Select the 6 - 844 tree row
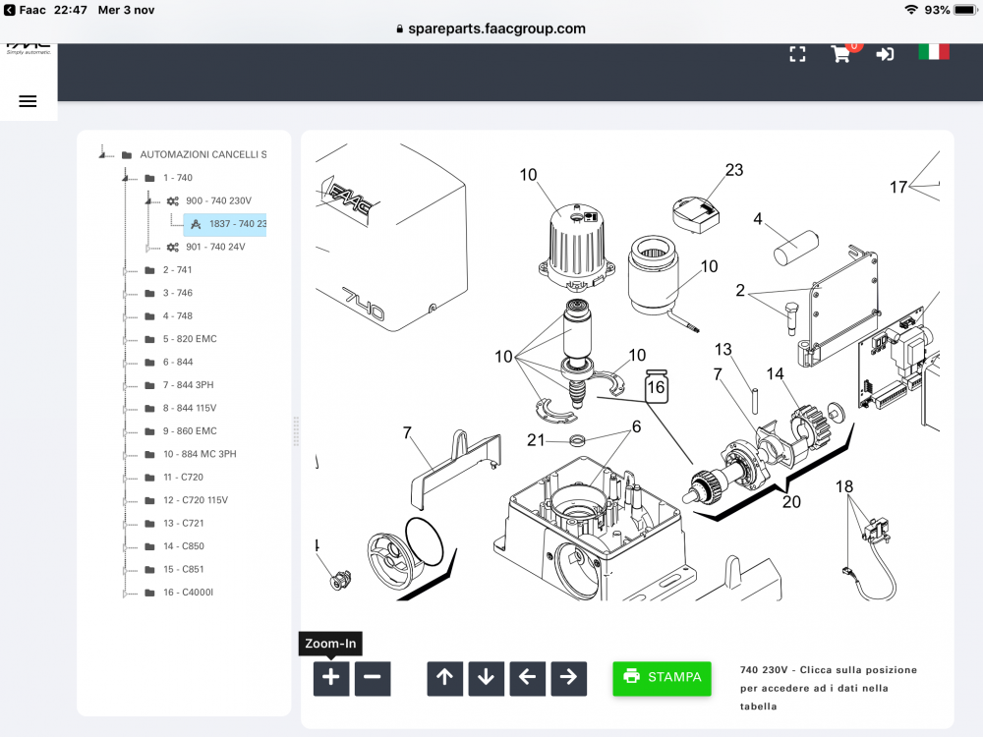The height and width of the screenshot is (737, 983). pyautogui.click(x=178, y=363)
